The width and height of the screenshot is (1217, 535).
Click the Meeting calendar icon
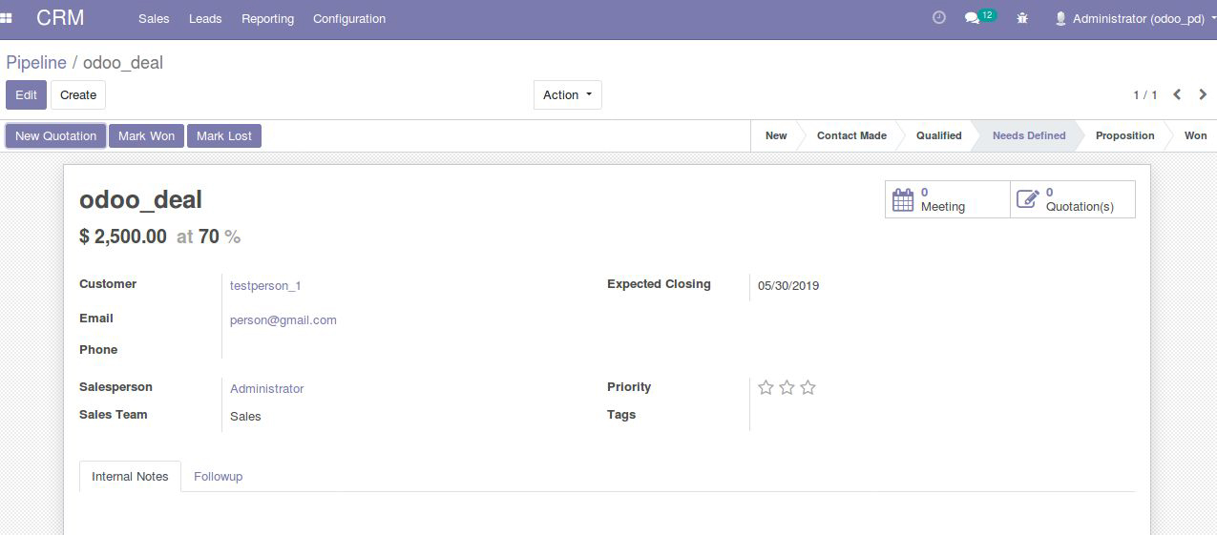click(903, 199)
